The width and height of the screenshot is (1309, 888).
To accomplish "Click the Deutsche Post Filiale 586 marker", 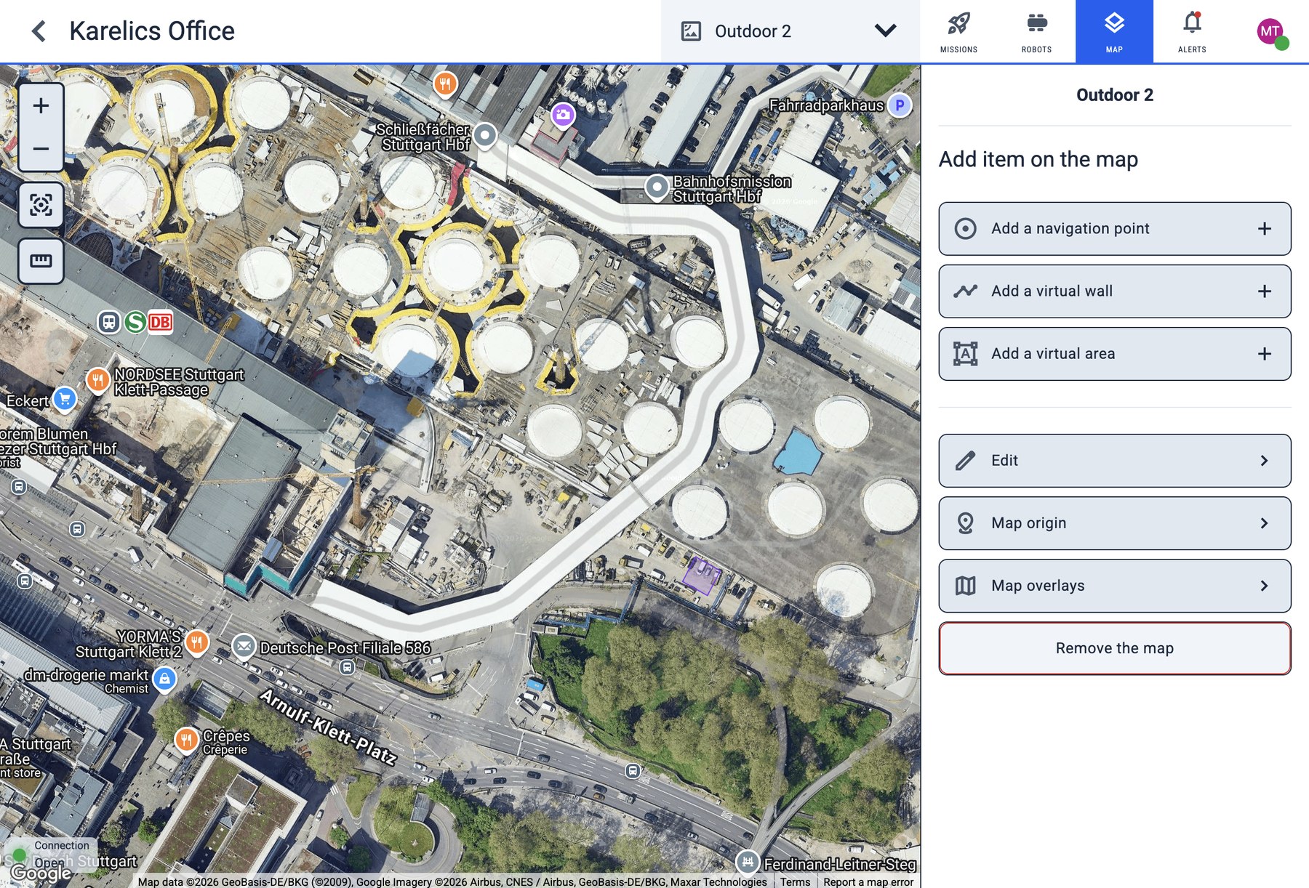I will click(x=244, y=646).
